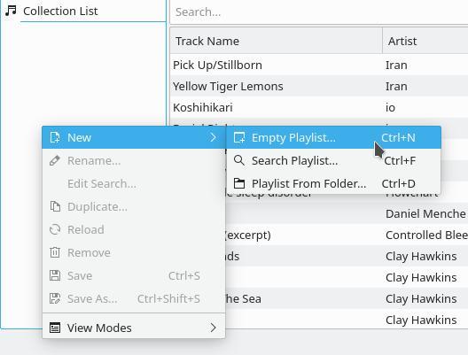The image size is (468, 355).
Task: Sort by Artist column header
Action: [x=425, y=41]
